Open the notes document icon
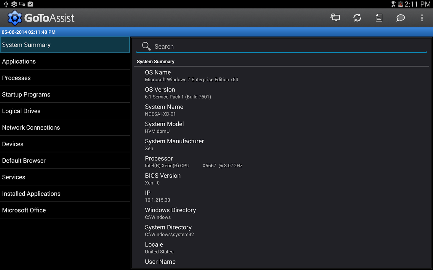 [379, 18]
